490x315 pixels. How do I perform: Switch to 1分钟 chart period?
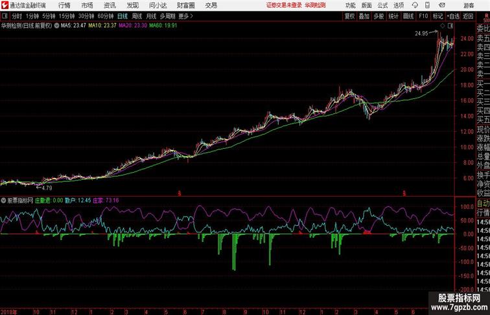pos(32,16)
